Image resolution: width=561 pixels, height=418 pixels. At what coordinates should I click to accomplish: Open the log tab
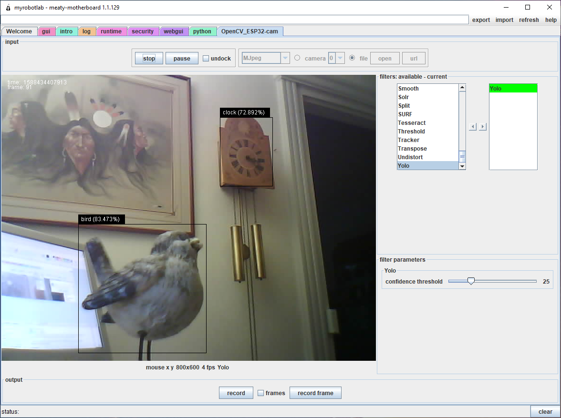coord(87,31)
